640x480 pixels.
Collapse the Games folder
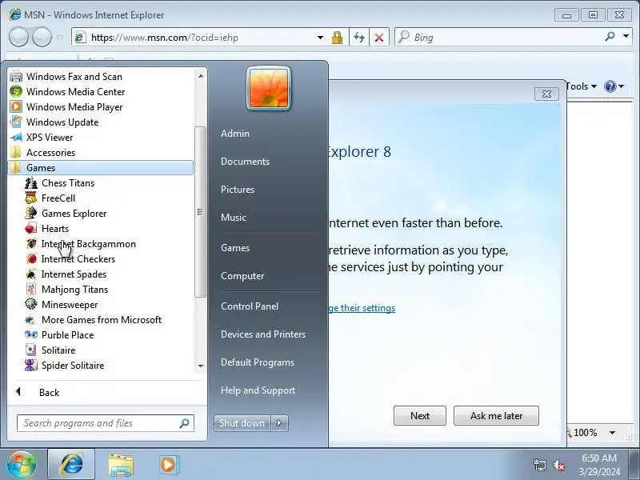[101, 168]
